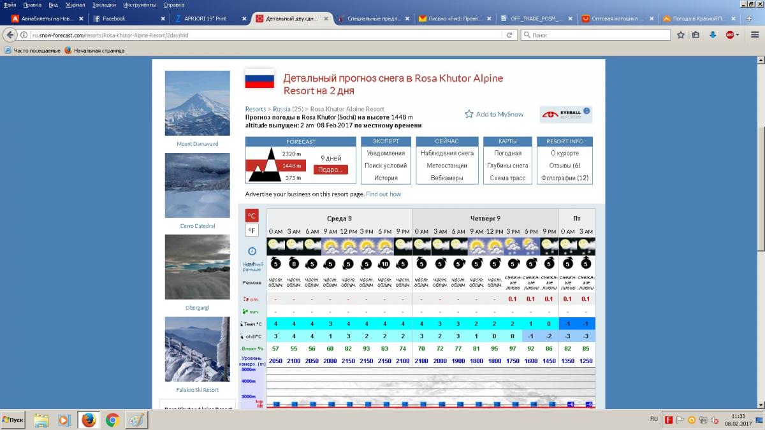The width and height of the screenshot is (765, 430).
Task: Open the Adblock Plus dropdown arrow
Action: pos(738,35)
